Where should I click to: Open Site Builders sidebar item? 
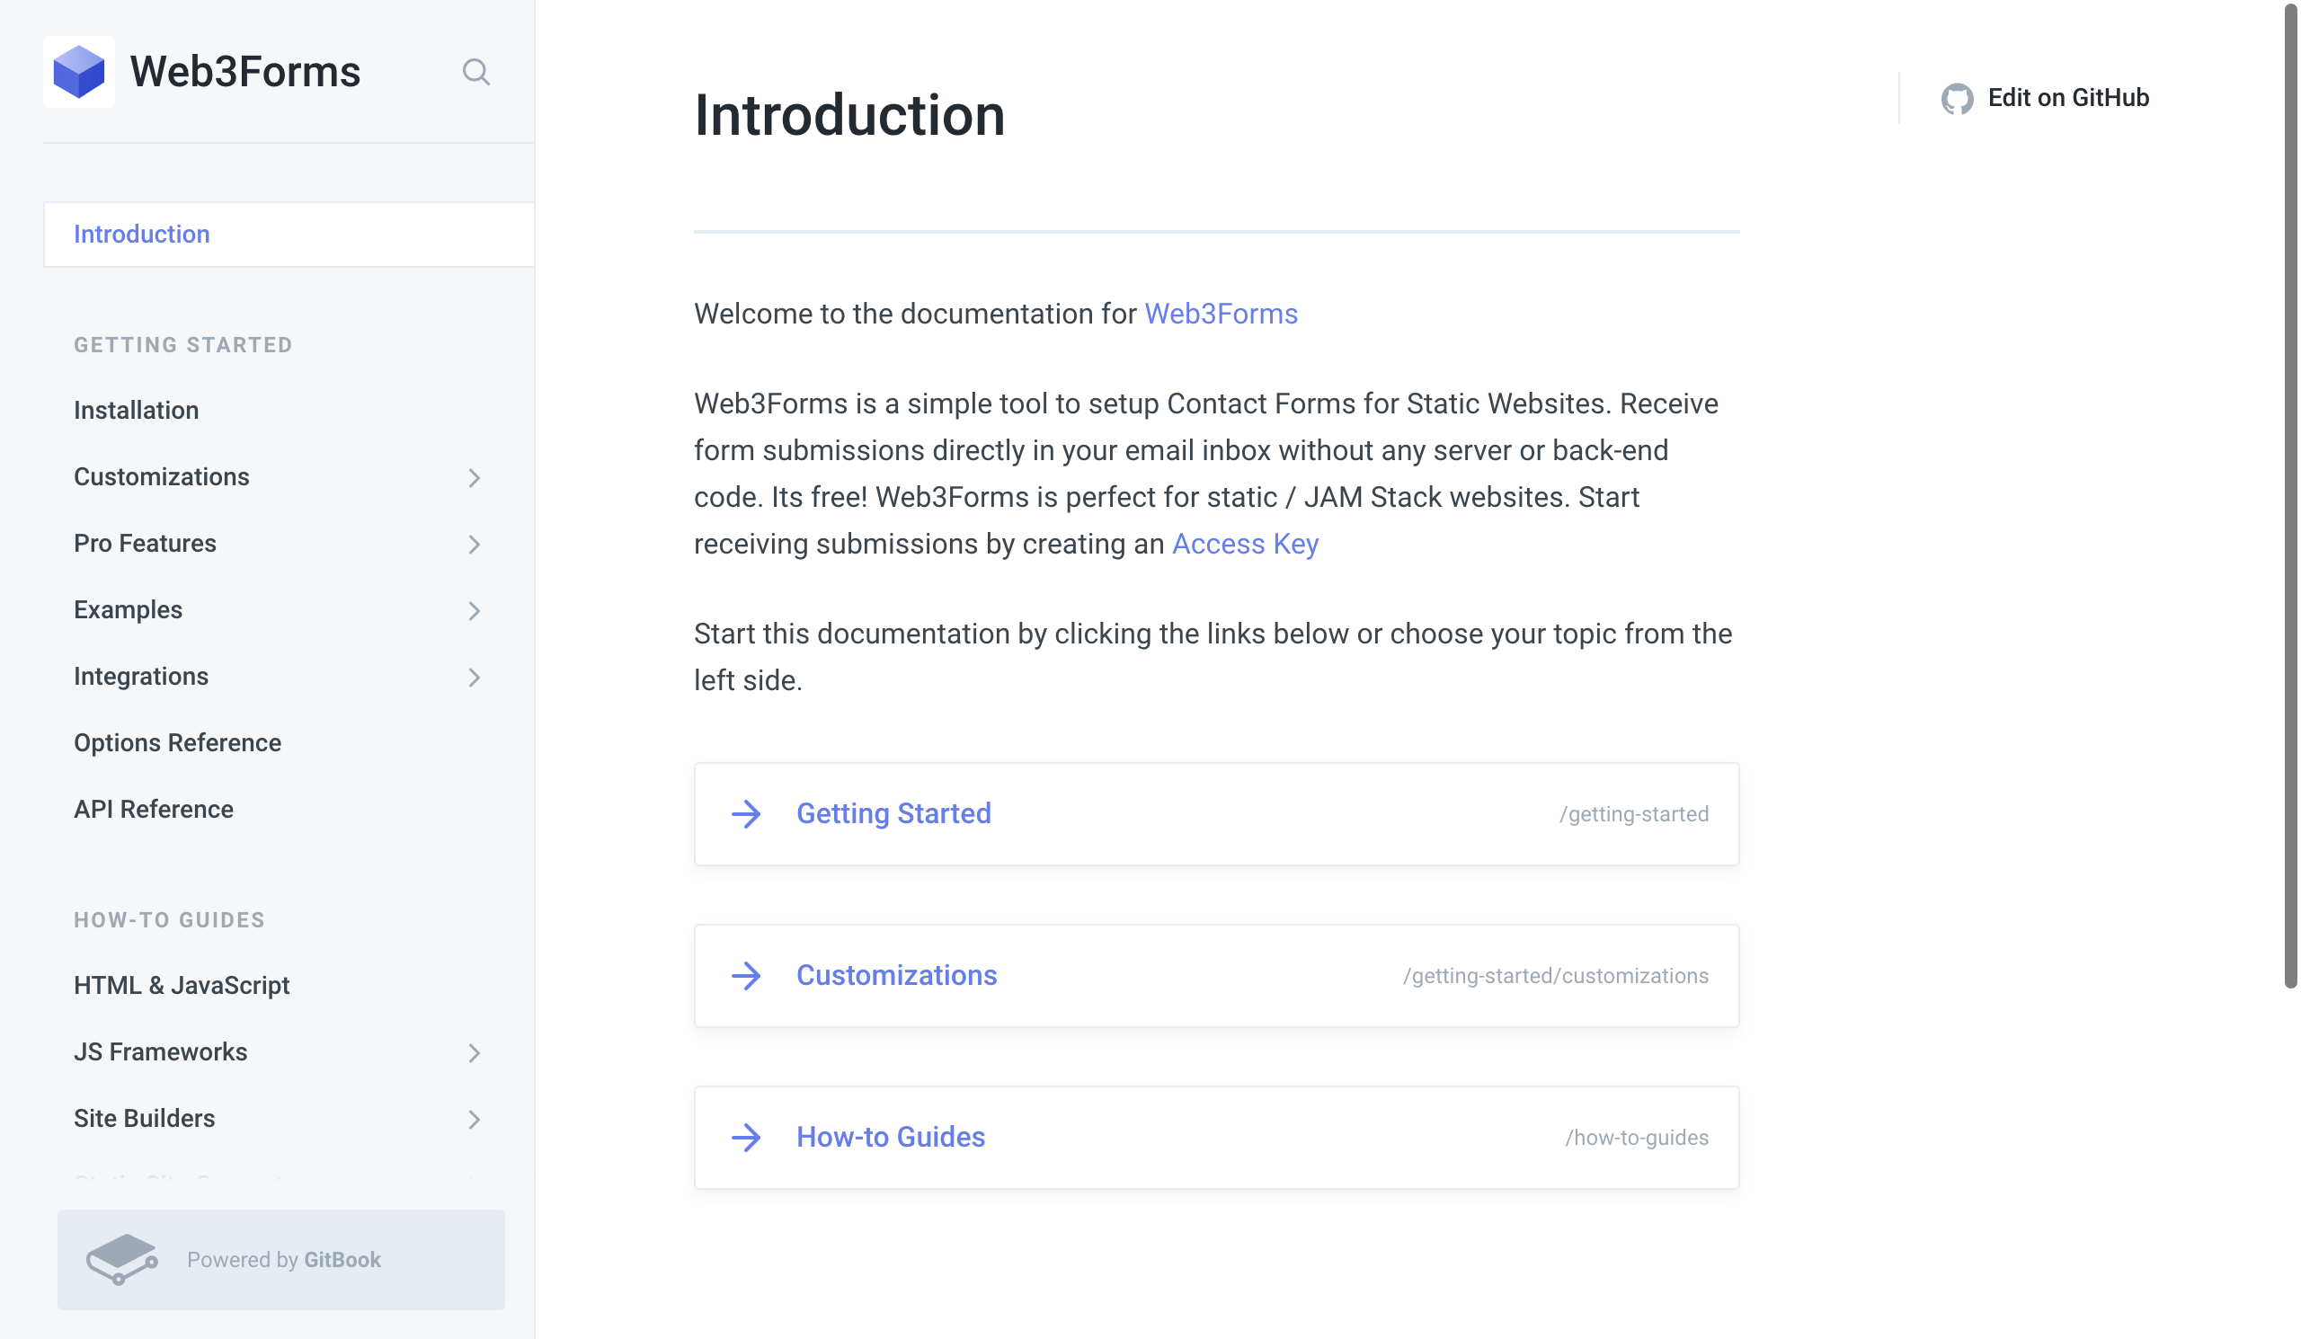click(x=145, y=1119)
